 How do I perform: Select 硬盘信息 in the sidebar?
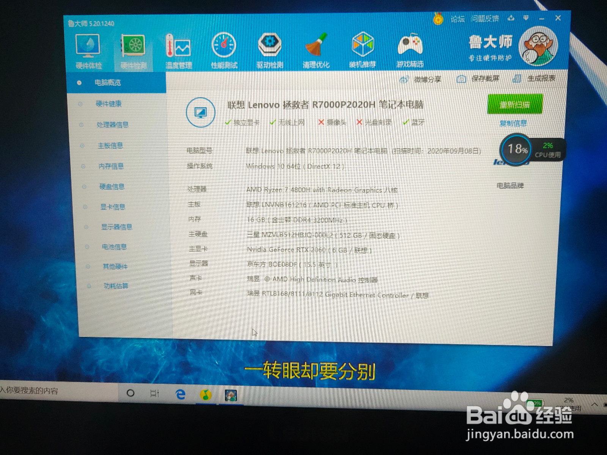coord(112,186)
